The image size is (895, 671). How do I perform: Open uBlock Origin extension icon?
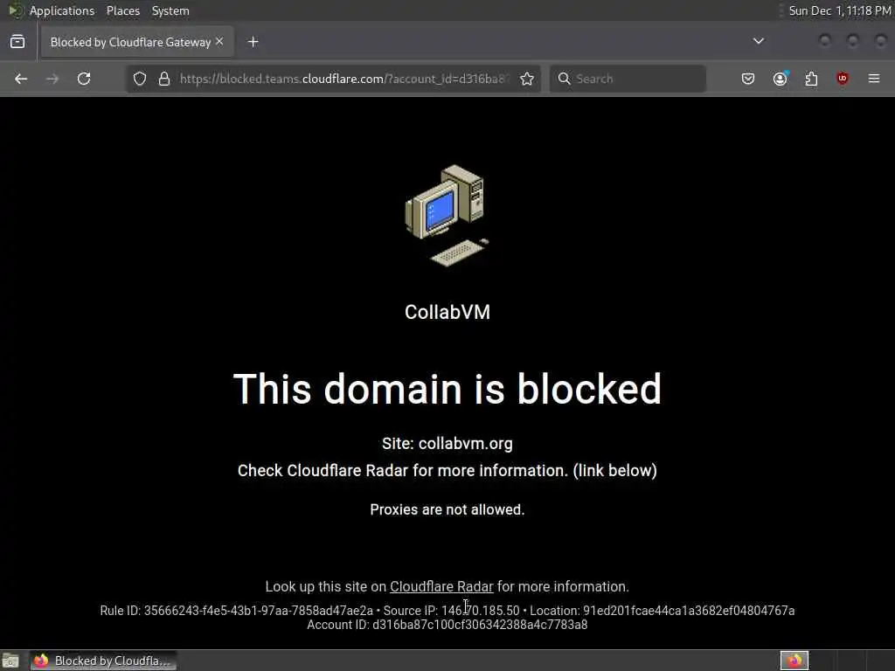pyautogui.click(x=843, y=79)
